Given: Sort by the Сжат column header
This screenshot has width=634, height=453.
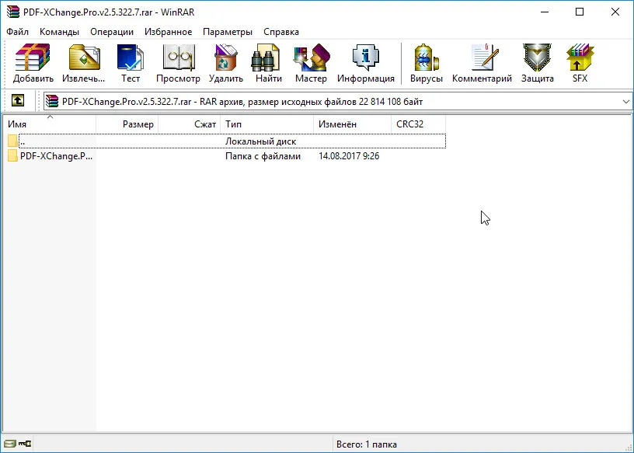Looking at the screenshot, I should (x=190, y=124).
